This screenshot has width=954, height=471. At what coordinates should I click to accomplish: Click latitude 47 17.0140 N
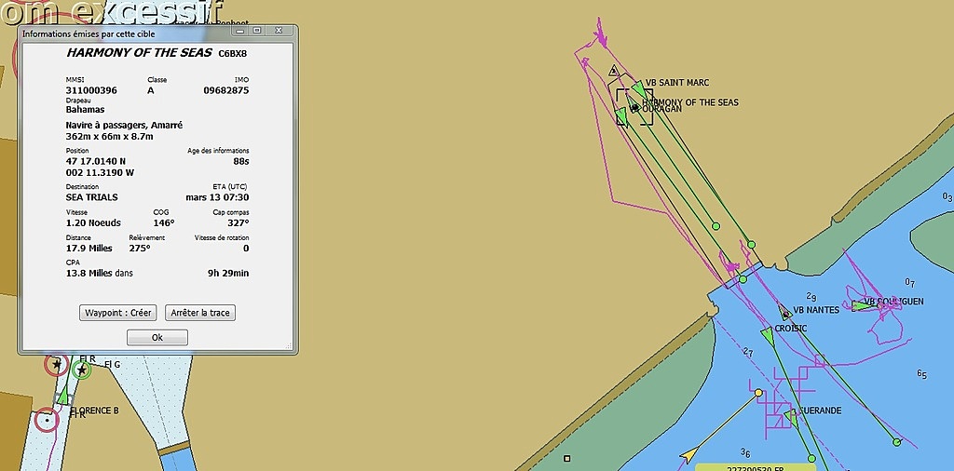click(96, 161)
